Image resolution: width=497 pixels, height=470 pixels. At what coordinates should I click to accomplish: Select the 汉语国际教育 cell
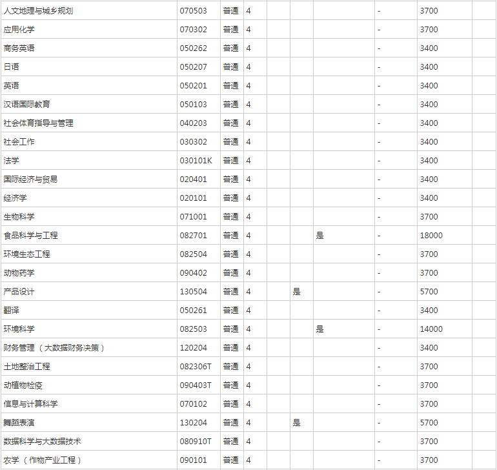click(x=27, y=105)
